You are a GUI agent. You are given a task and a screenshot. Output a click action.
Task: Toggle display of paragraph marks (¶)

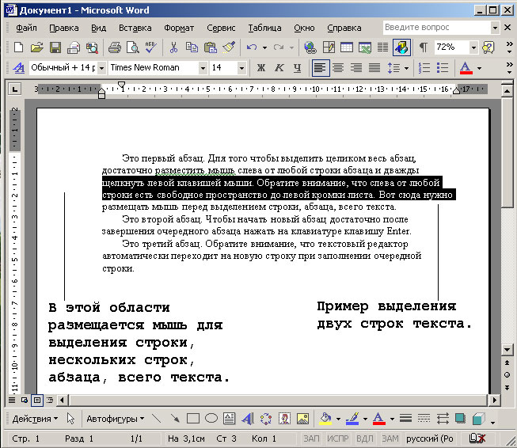coord(423,47)
